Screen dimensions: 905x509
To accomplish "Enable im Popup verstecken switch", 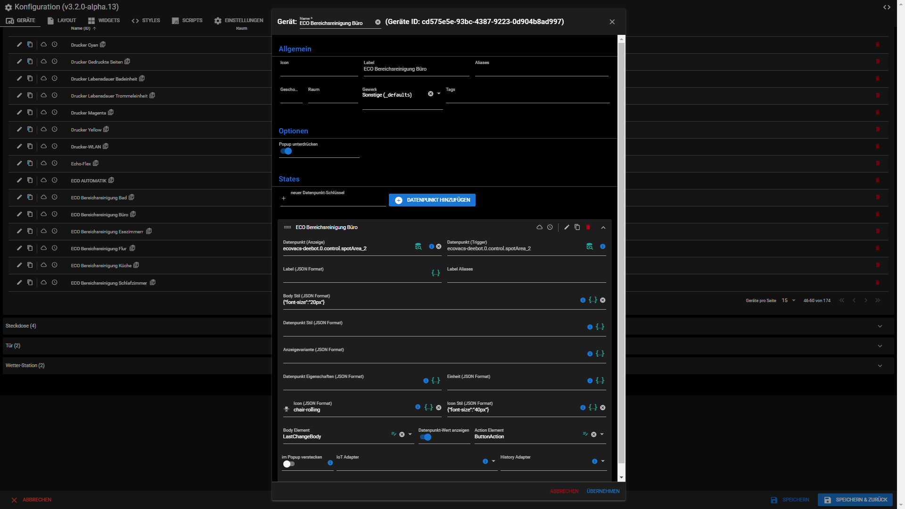I will (x=289, y=464).
